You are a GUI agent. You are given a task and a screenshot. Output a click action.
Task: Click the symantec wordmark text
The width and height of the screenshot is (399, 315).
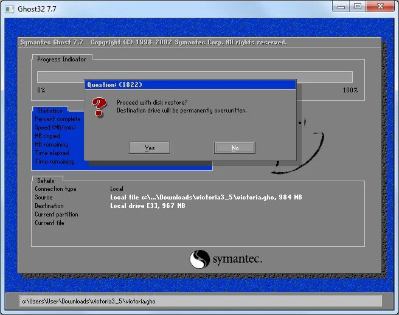coord(237,259)
